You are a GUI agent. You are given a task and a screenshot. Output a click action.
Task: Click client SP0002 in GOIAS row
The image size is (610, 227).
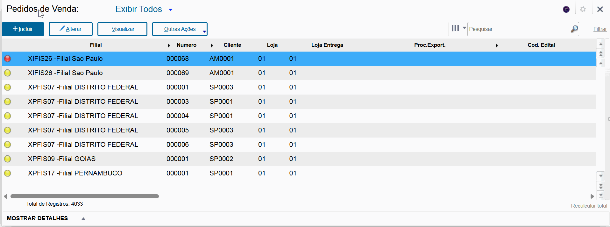pyautogui.click(x=221, y=159)
